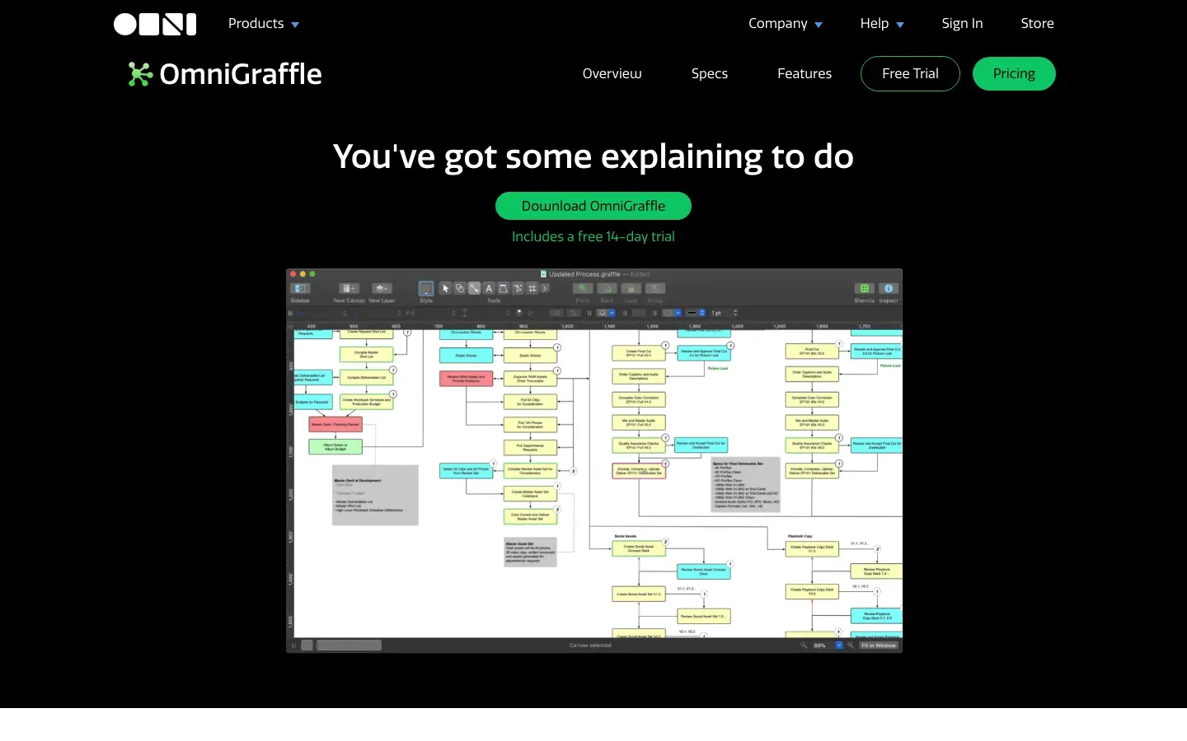1187x741 pixels.
Task: Click the Send to Back icon
Action: [x=607, y=288]
